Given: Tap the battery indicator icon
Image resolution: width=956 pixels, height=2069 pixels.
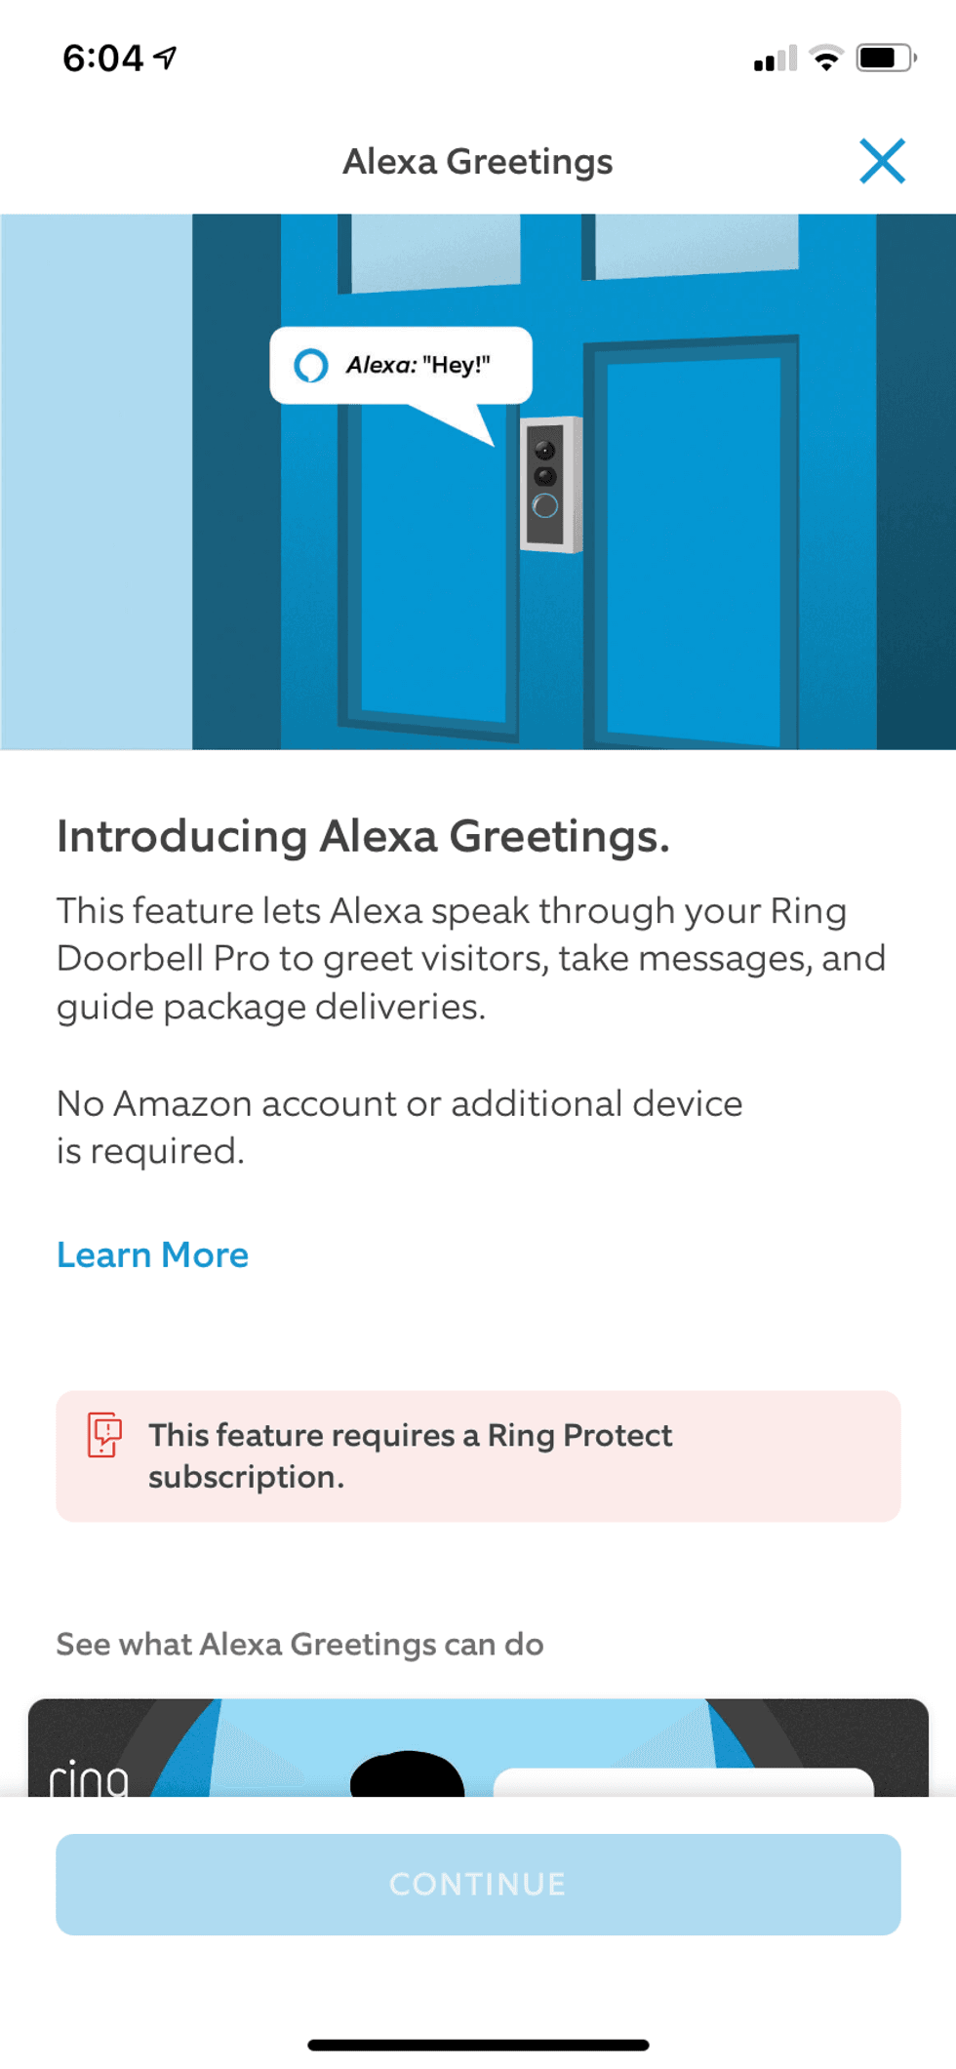Looking at the screenshot, I should tap(884, 56).
